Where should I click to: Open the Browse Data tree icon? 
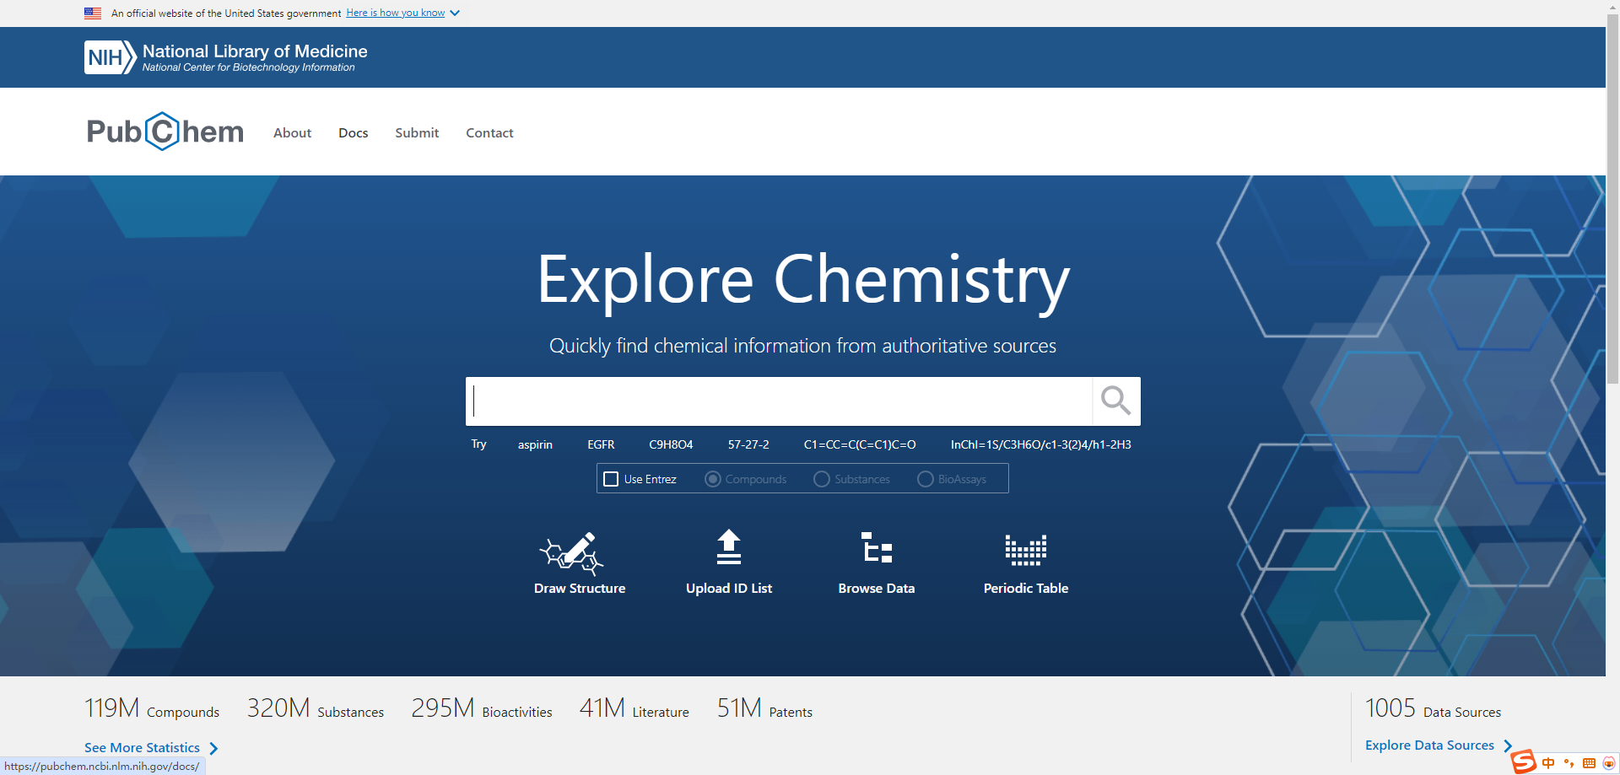tap(877, 547)
